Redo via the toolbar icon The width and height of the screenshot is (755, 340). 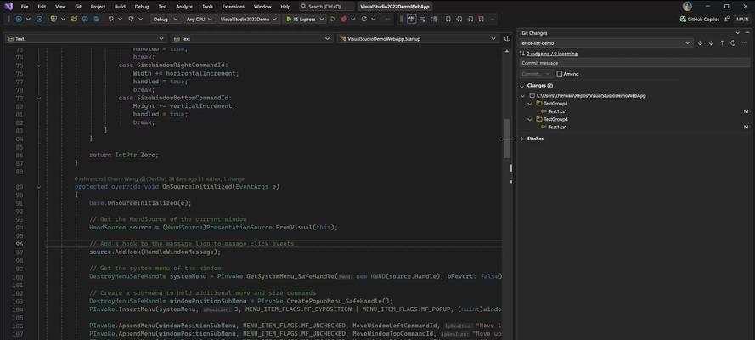pyautogui.click(x=131, y=20)
